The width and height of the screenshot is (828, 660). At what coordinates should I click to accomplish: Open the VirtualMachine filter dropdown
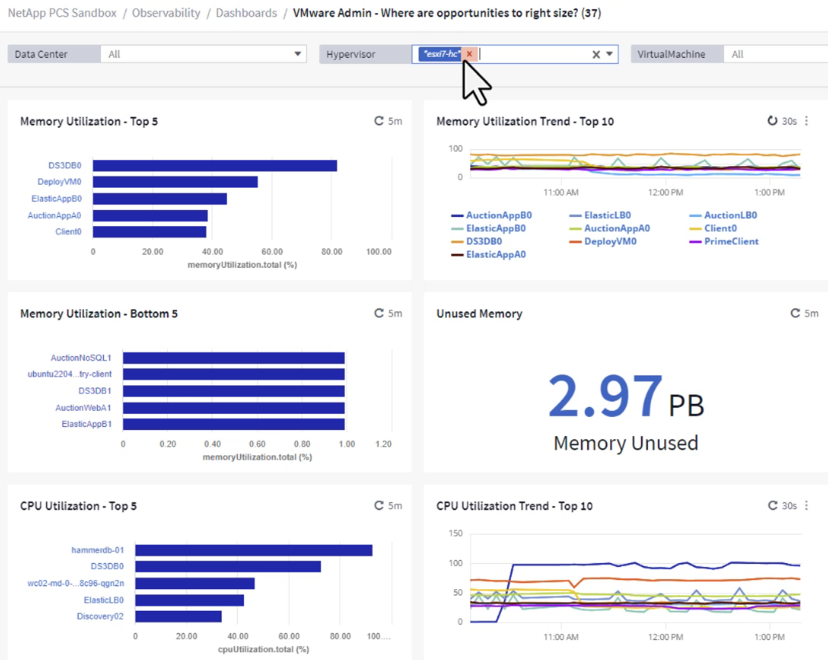777,54
